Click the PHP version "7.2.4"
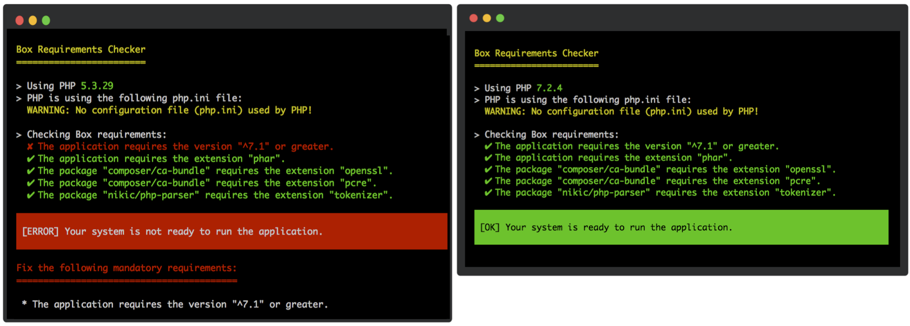Screen dimensions: 910x326 549,88
